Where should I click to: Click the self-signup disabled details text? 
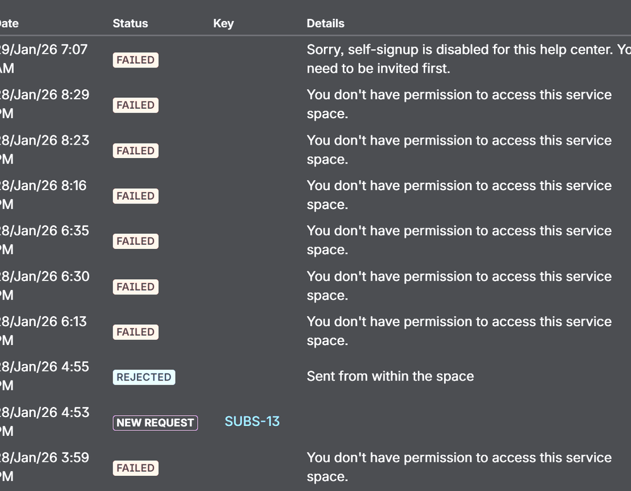pos(467,59)
